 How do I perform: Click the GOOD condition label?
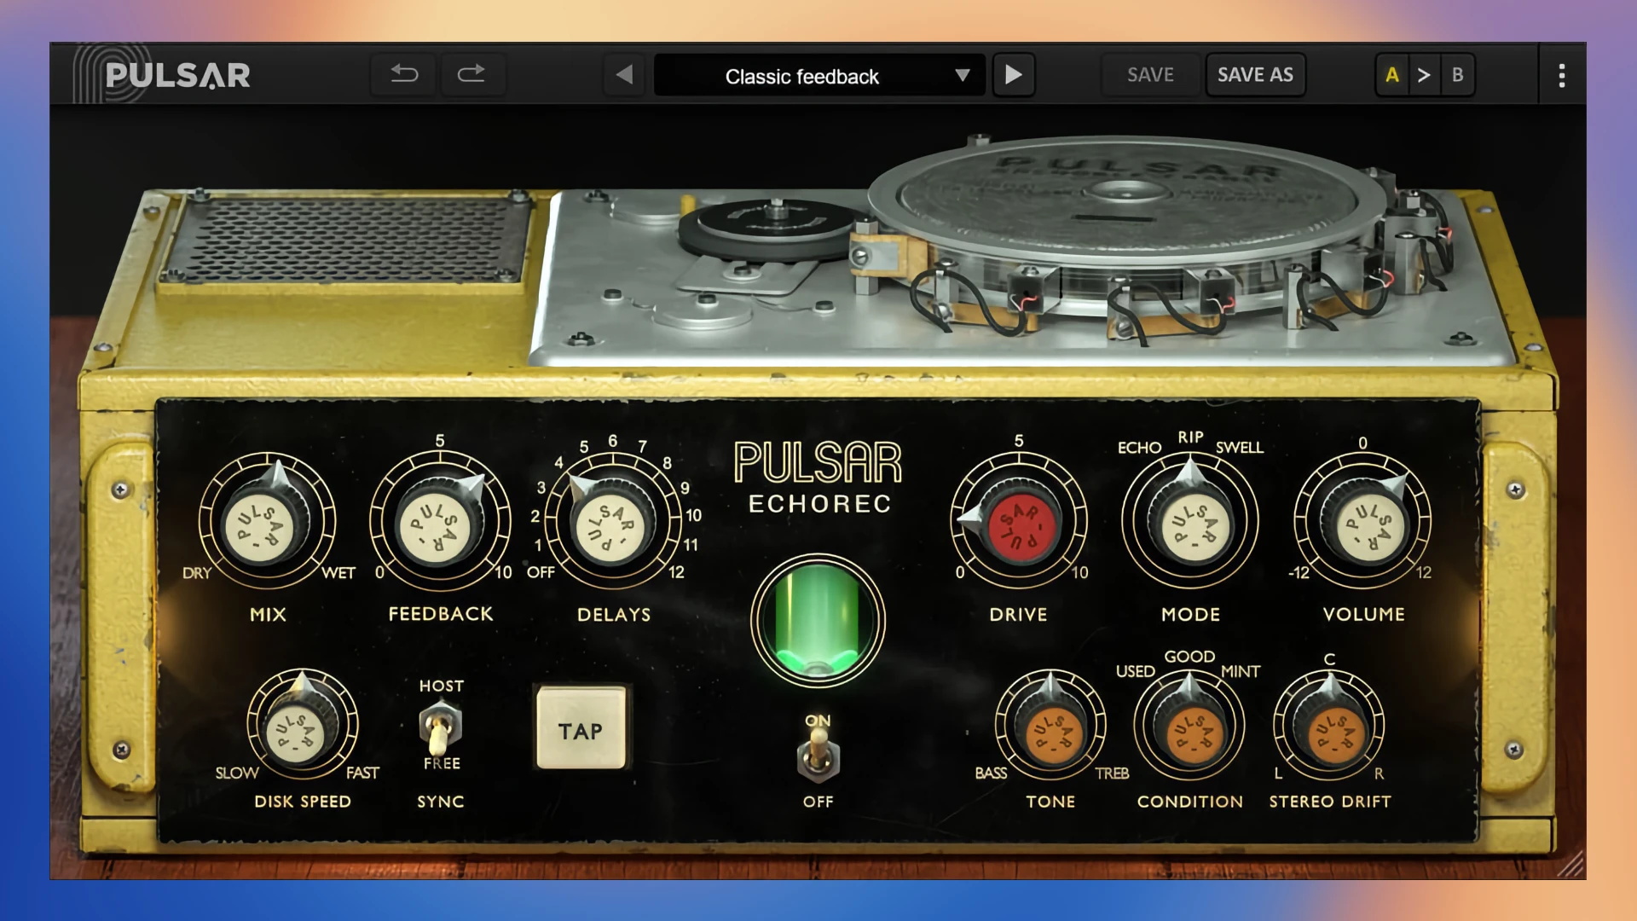(1189, 656)
